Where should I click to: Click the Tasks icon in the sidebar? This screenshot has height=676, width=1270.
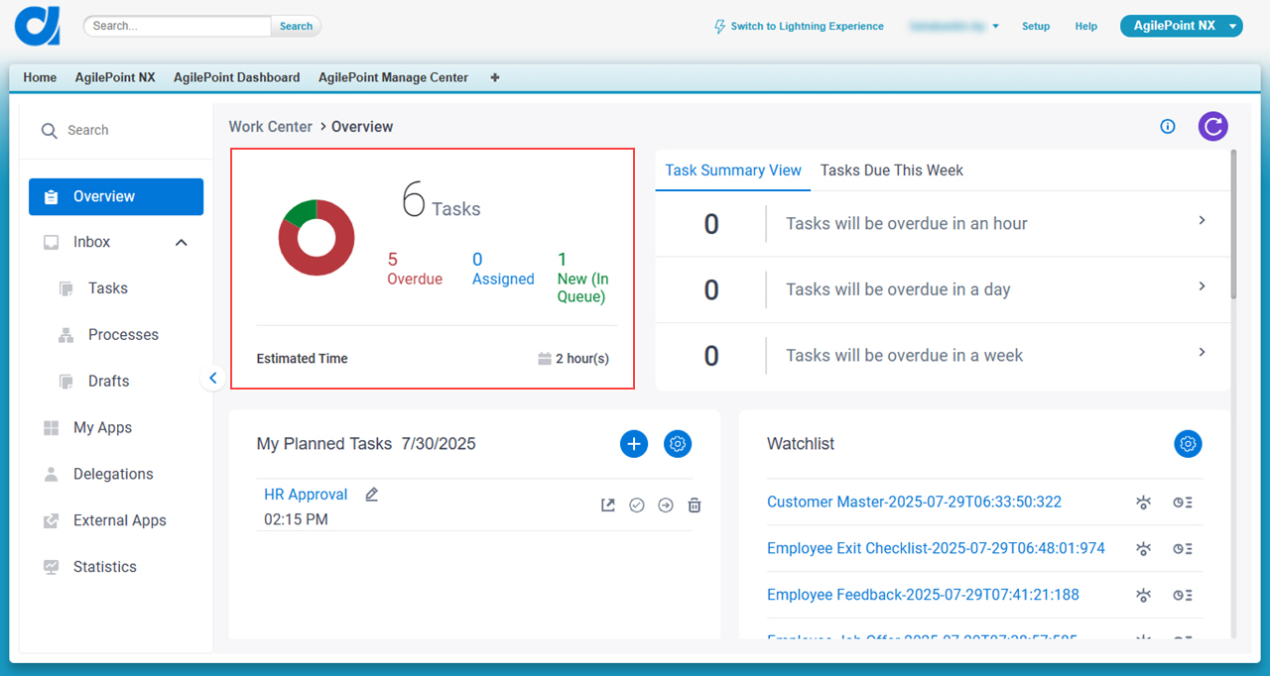point(66,288)
